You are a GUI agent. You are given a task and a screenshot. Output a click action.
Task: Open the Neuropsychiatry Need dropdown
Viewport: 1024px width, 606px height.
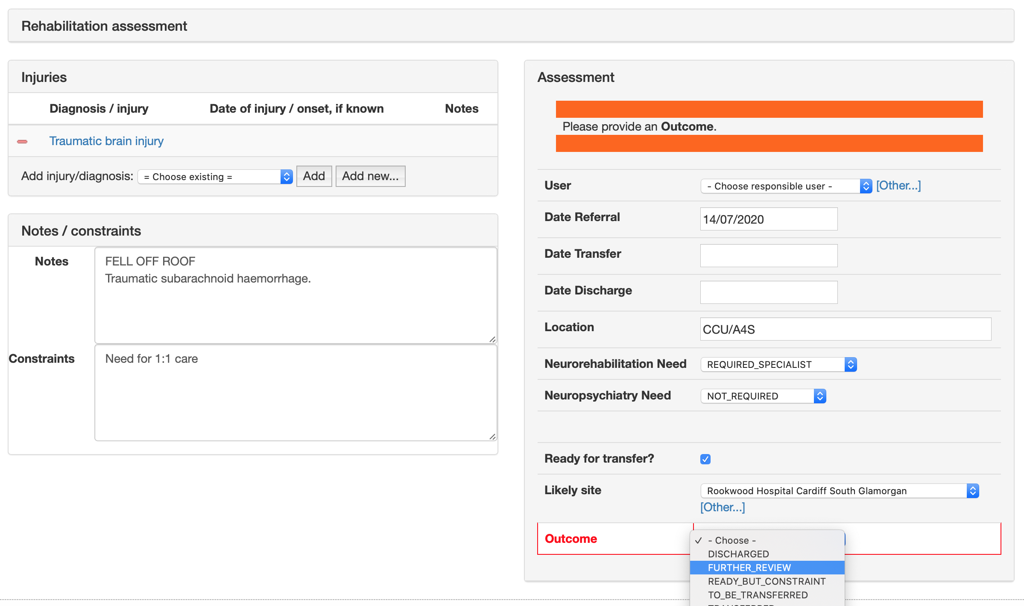pos(763,396)
